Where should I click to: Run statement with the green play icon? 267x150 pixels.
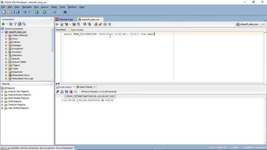click(57, 24)
